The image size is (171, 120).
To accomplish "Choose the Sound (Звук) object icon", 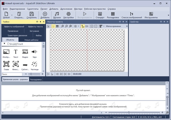I will click(x=34, y=53).
